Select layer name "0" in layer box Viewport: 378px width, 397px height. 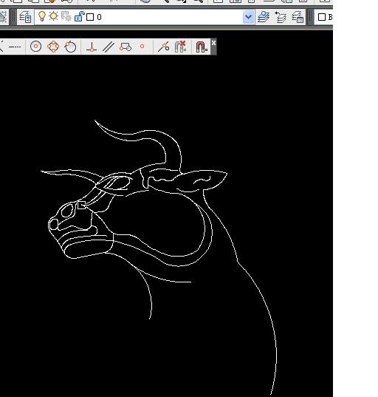(x=99, y=17)
